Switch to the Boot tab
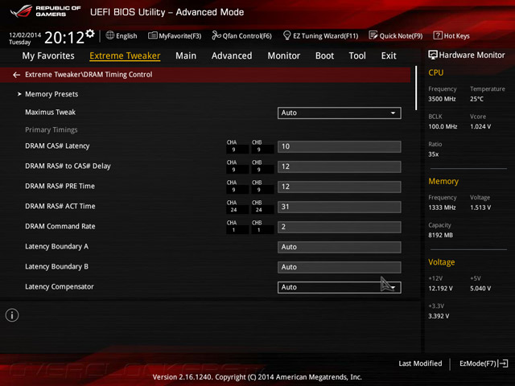The width and height of the screenshot is (515, 386). 324,55
